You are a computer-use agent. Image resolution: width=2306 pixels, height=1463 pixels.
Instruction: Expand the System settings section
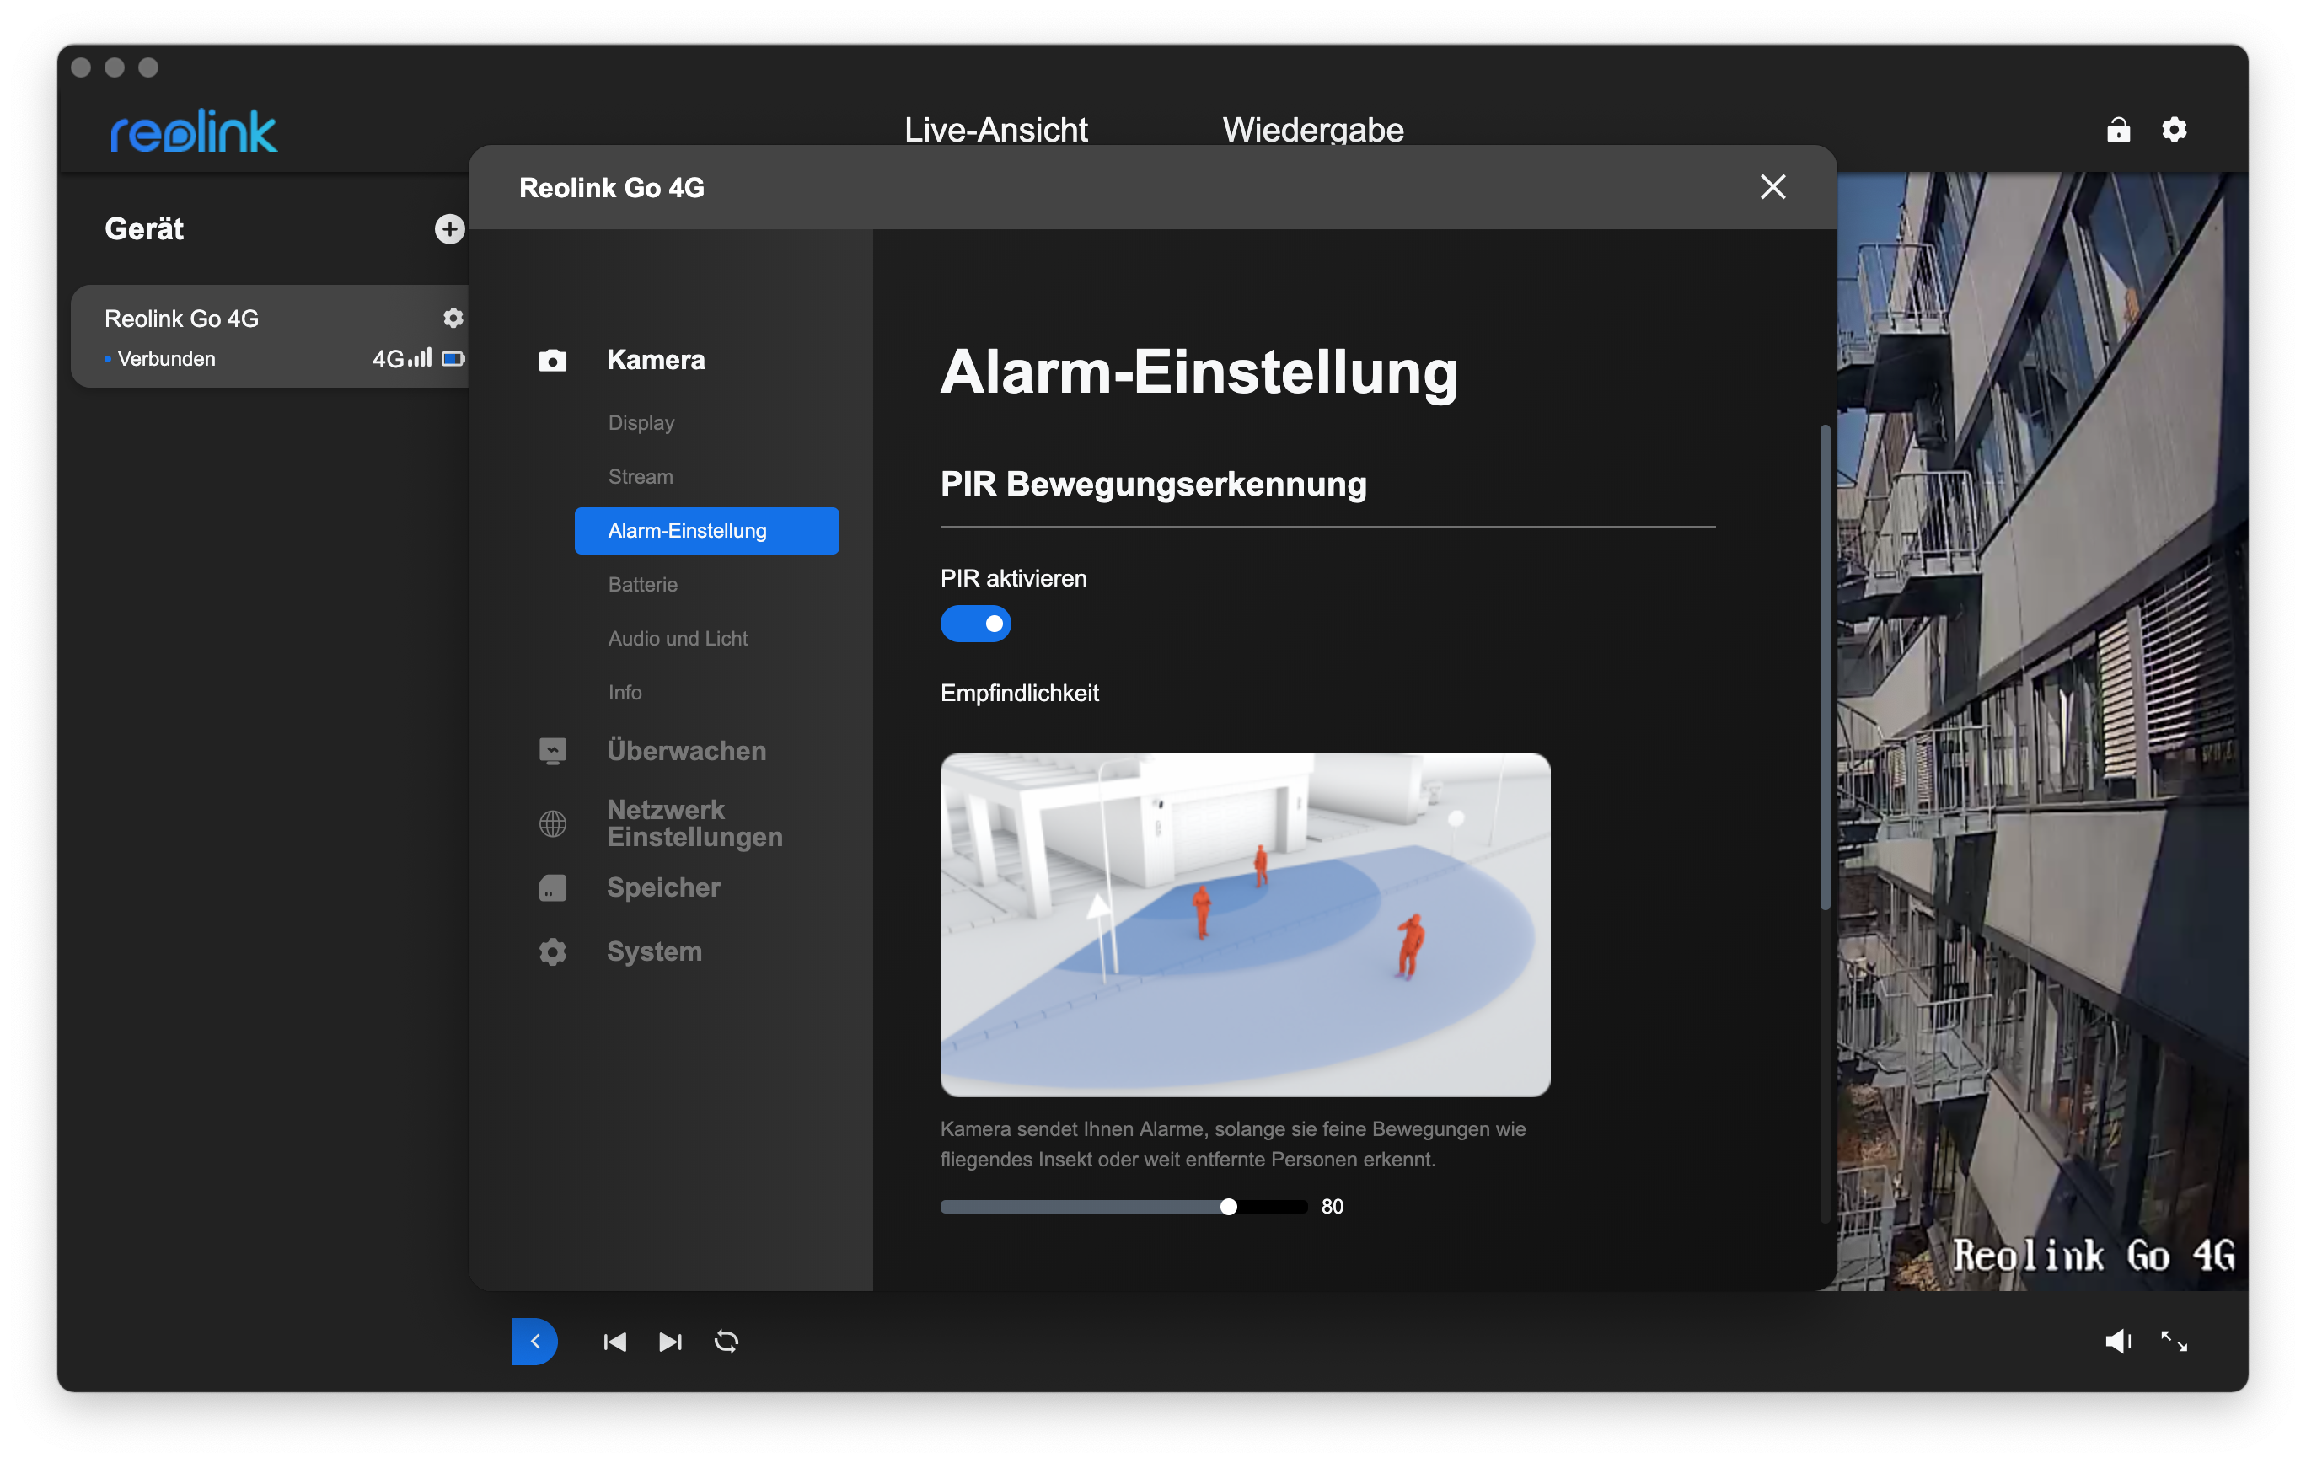click(x=654, y=951)
